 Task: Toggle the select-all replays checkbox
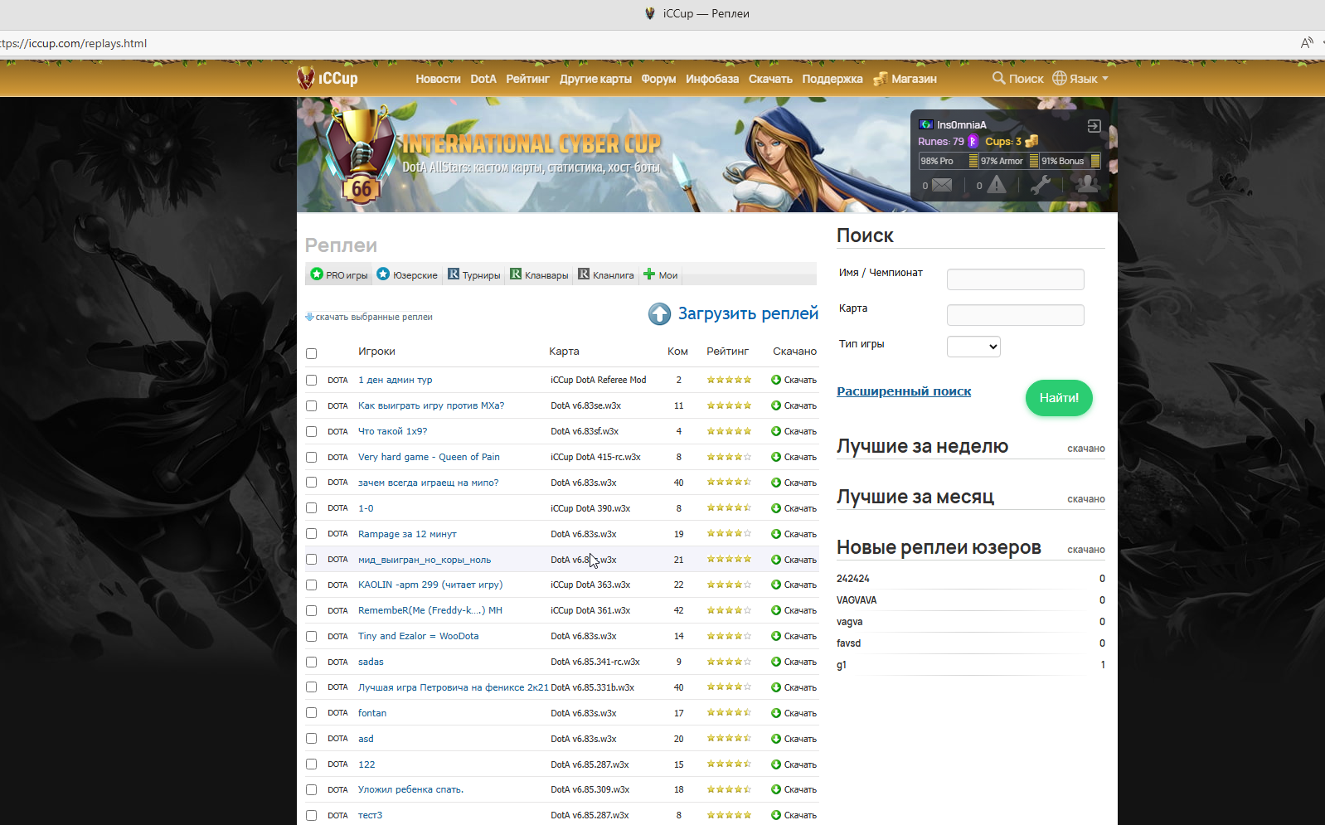click(x=311, y=353)
